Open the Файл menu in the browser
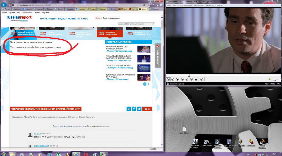The width and height of the screenshot is (282, 156). (5, 13)
